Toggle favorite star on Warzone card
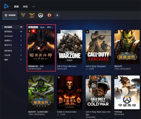Image resolution: width=141 pixels, height=119 pixels. 59,32
